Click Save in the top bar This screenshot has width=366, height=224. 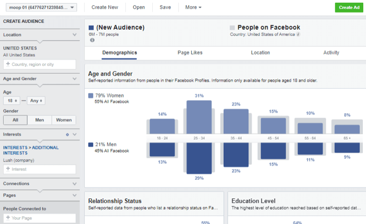pos(165,7)
